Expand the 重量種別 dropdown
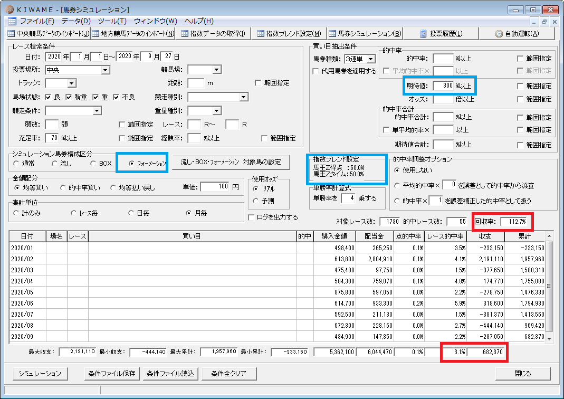This screenshot has height=399, width=564. pos(216,110)
